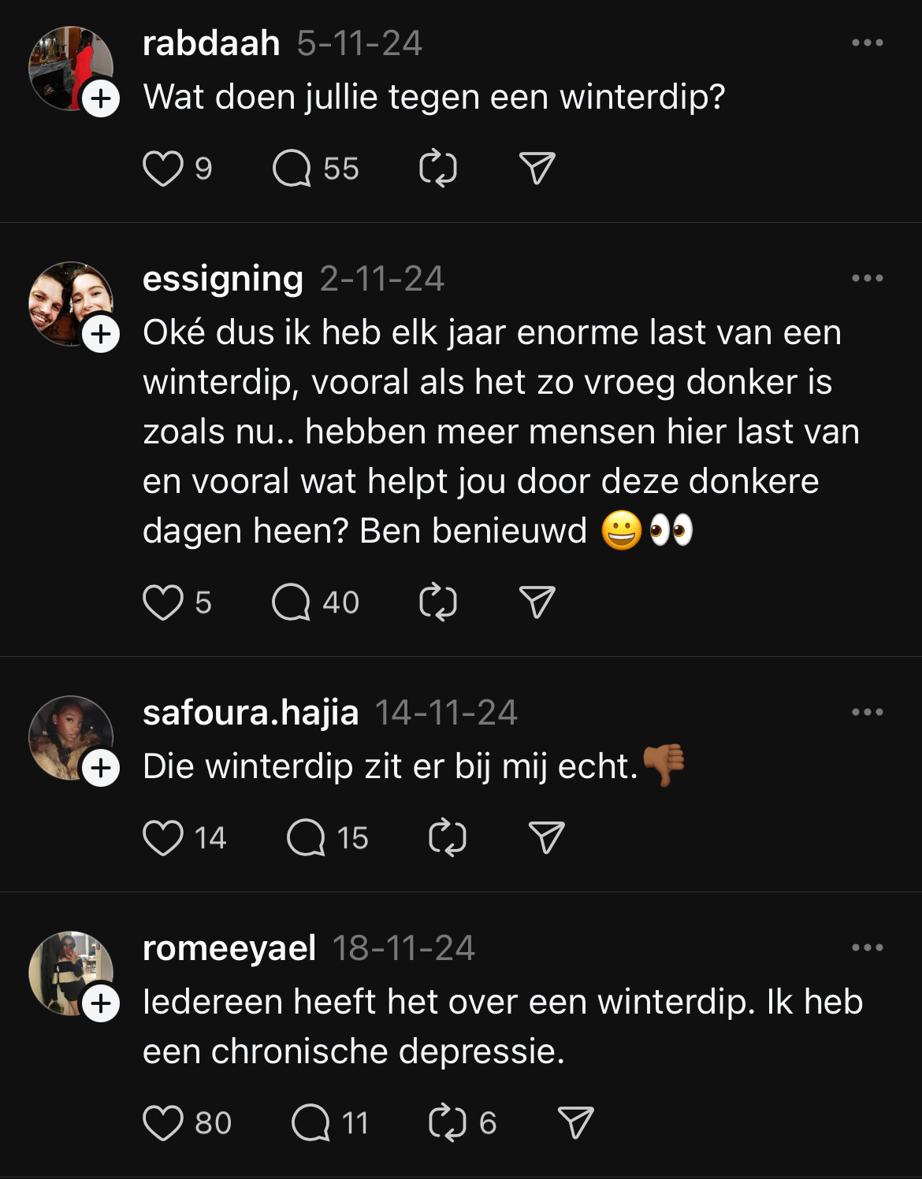Viewport: 922px width, 1179px height.
Task: Open the 40 replies on essigning's post
Action: tap(292, 602)
